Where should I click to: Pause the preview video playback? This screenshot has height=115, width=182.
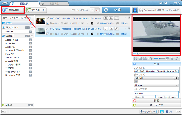click(136, 58)
